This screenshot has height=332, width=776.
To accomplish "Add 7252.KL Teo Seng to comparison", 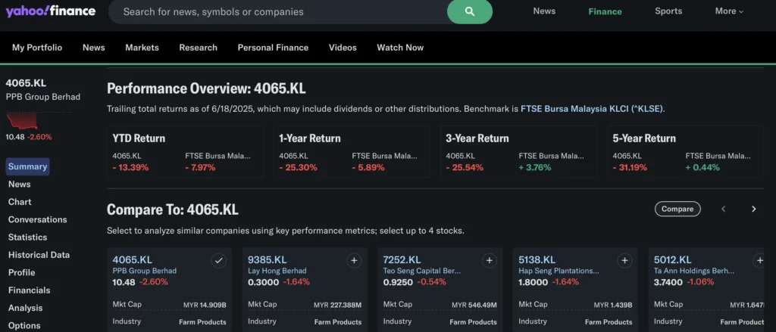I will pyautogui.click(x=490, y=260).
